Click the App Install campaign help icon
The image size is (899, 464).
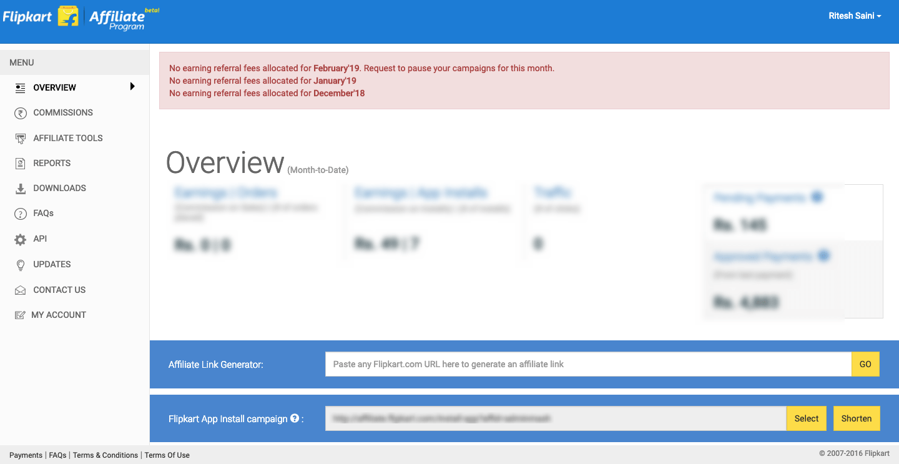294,418
